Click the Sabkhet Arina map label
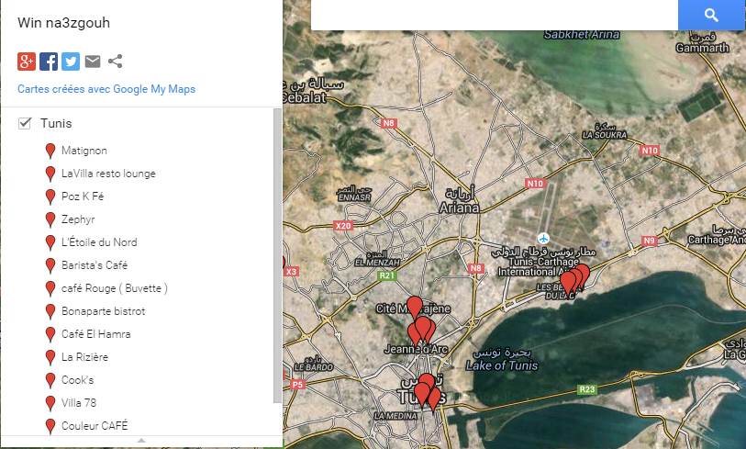The image size is (746, 449). tap(582, 34)
